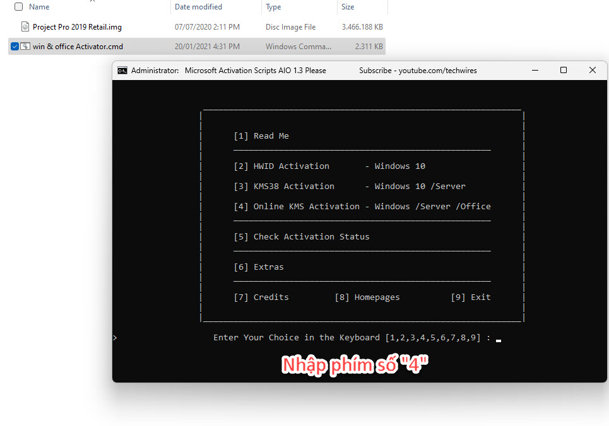Toggle the select-all checkbox beside Name
The width and height of the screenshot is (609, 426).
[x=18, y=7]
